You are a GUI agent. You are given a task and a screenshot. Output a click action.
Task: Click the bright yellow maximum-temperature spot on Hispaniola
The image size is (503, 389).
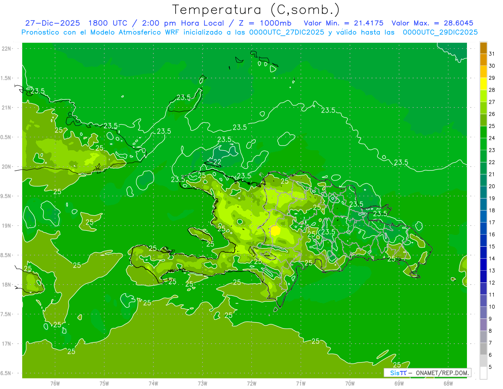click(x=275, y=231)
